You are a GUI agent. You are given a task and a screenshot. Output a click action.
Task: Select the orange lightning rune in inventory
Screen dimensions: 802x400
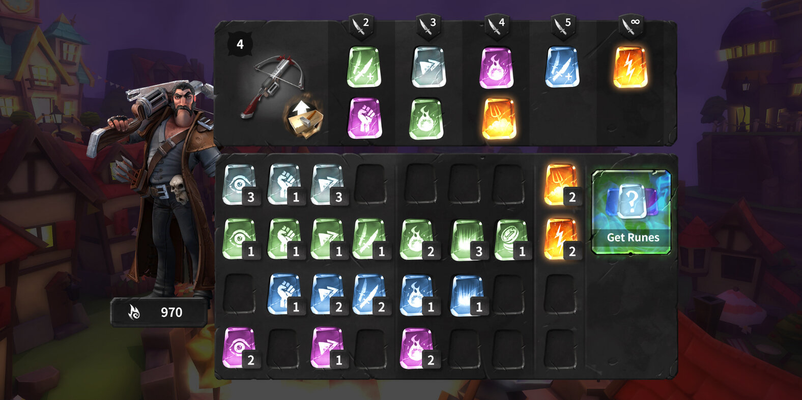[x=561, y=239]
